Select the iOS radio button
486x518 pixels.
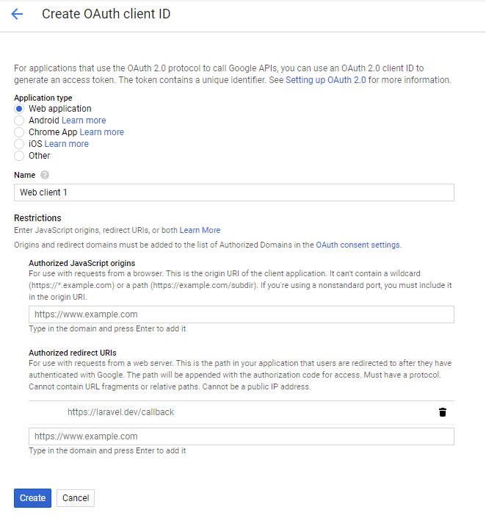tap(19, 144)
